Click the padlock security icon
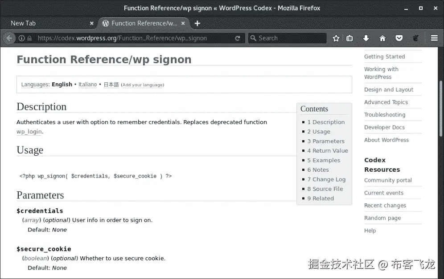The height and width of the screenshot is (279, 444). 29,38
